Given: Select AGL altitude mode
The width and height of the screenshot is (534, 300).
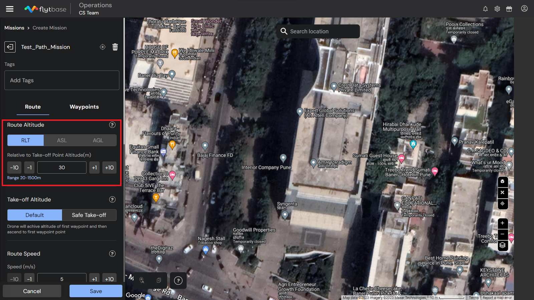Looking at the screenshot, I should (x=98, y=140).
